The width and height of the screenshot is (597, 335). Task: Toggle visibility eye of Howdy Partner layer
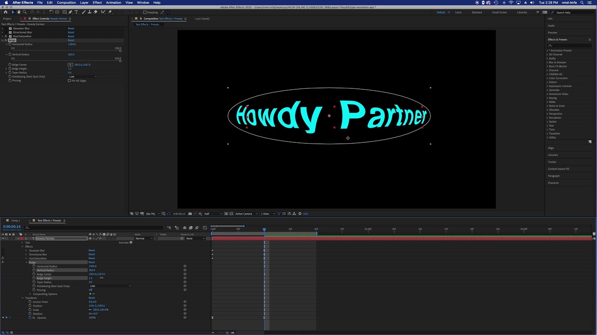(x=3, y=238)
